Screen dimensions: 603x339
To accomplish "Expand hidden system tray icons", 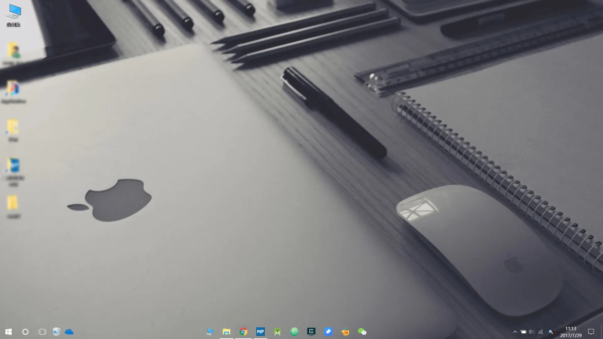I will pyautogui.click(x=515, y=332).
